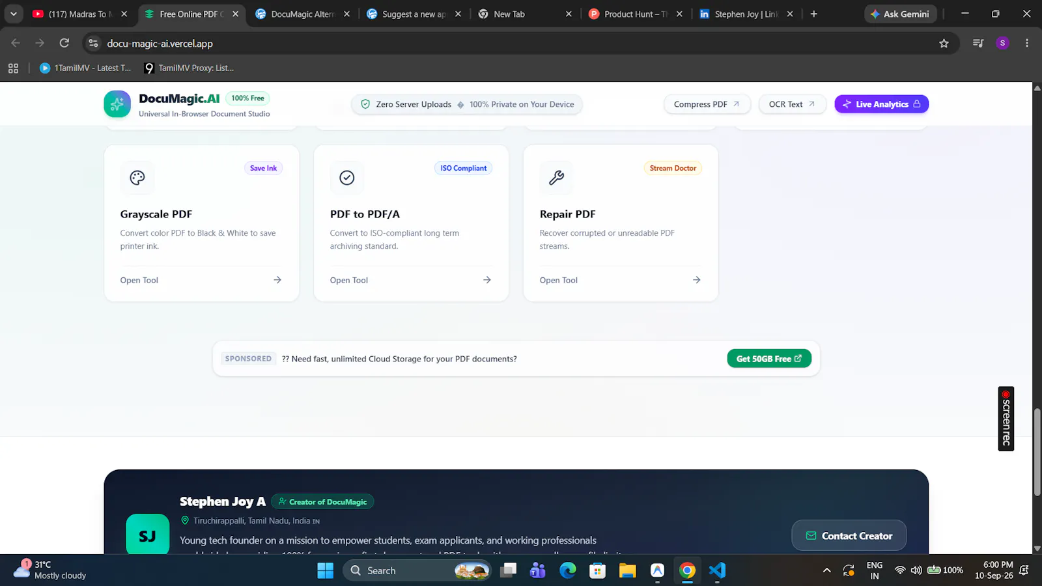Viewport: 1042px width, 586px height.
Task: Click the Save Ink badge
Action: [x=264, y=168]
